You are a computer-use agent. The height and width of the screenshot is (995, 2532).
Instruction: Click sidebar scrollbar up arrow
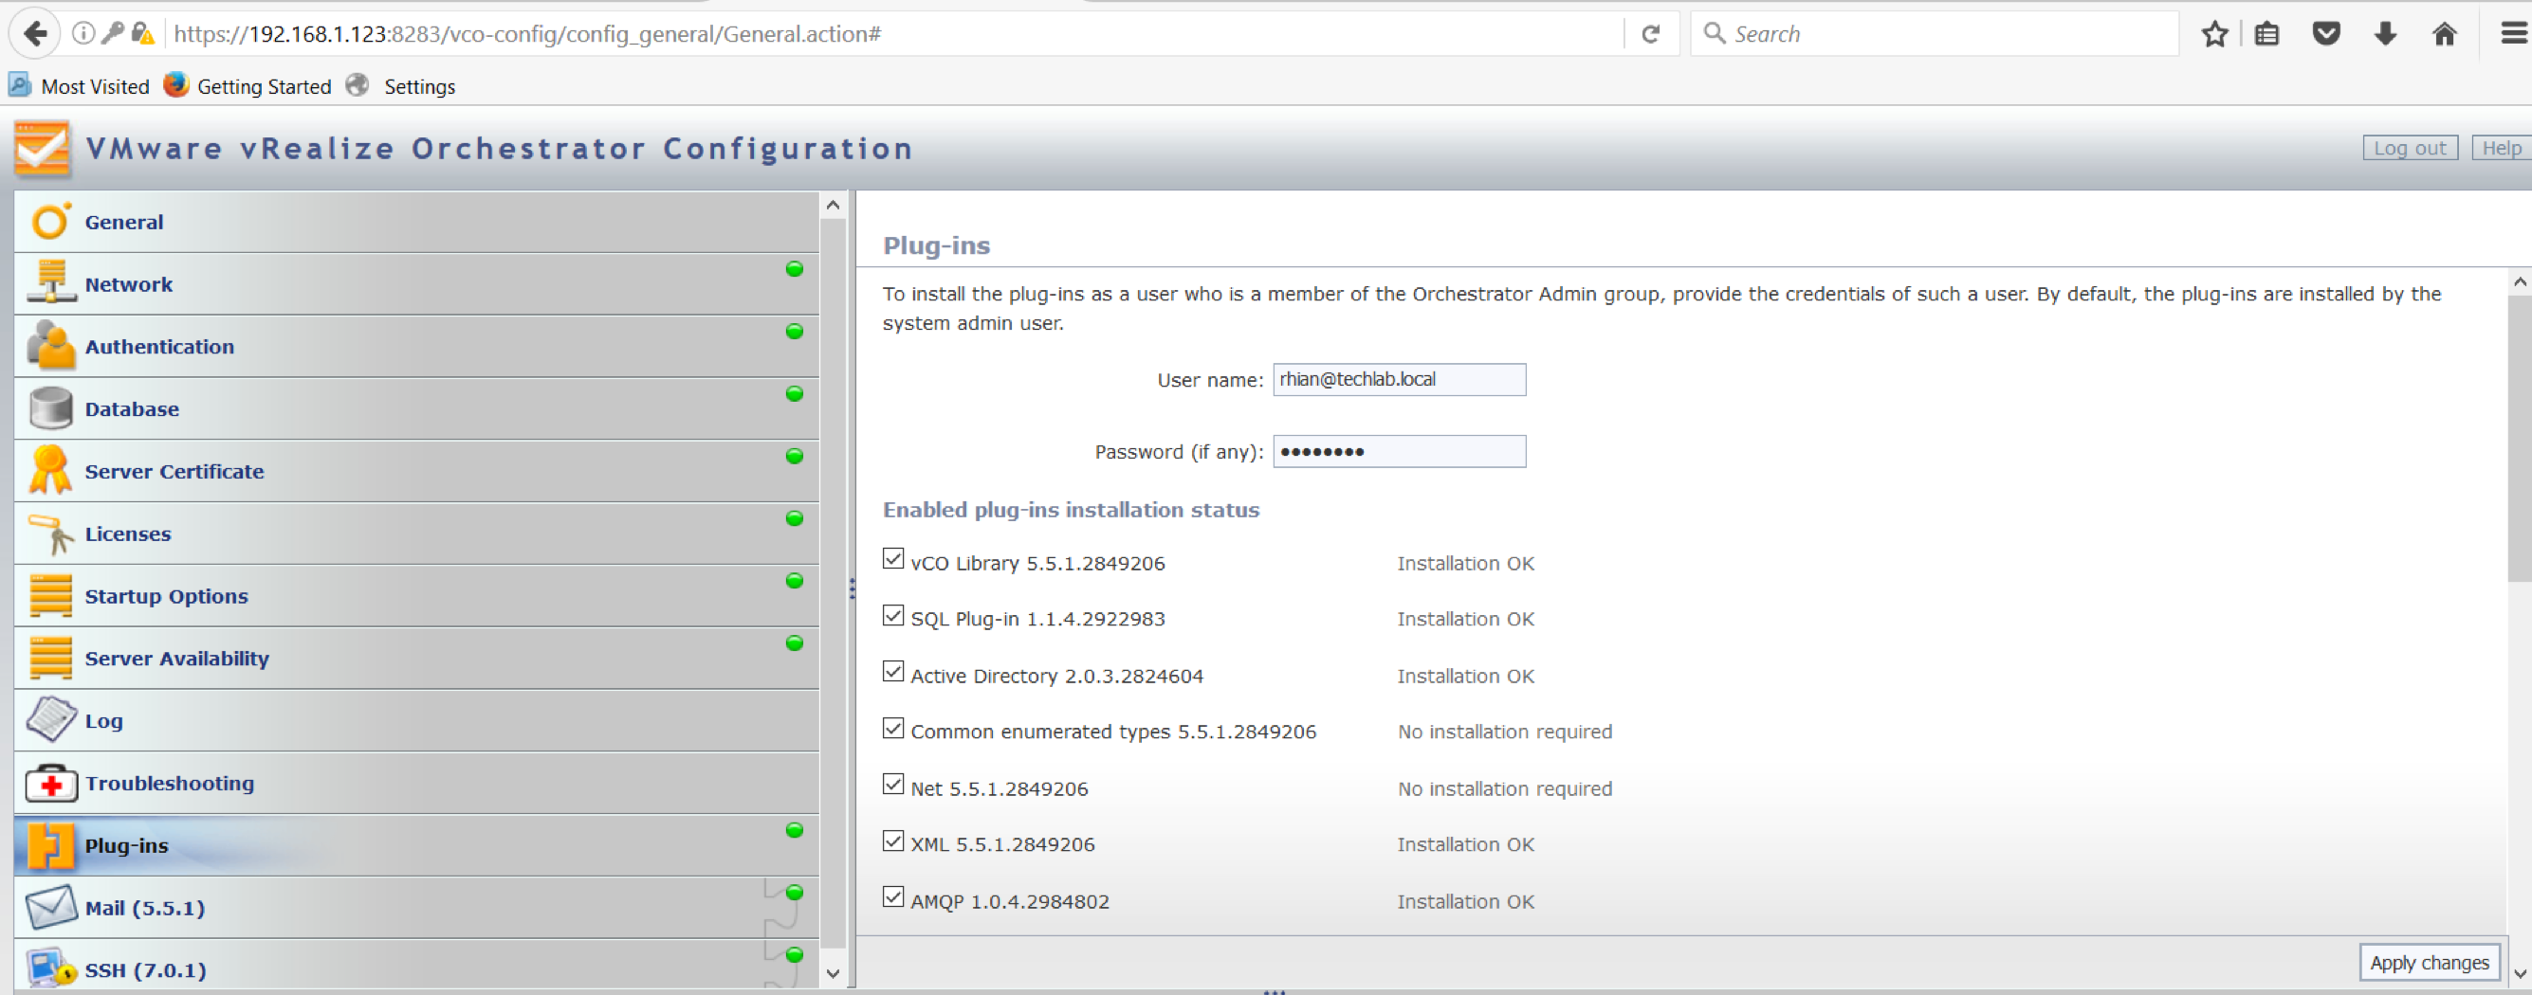[833, 206]
